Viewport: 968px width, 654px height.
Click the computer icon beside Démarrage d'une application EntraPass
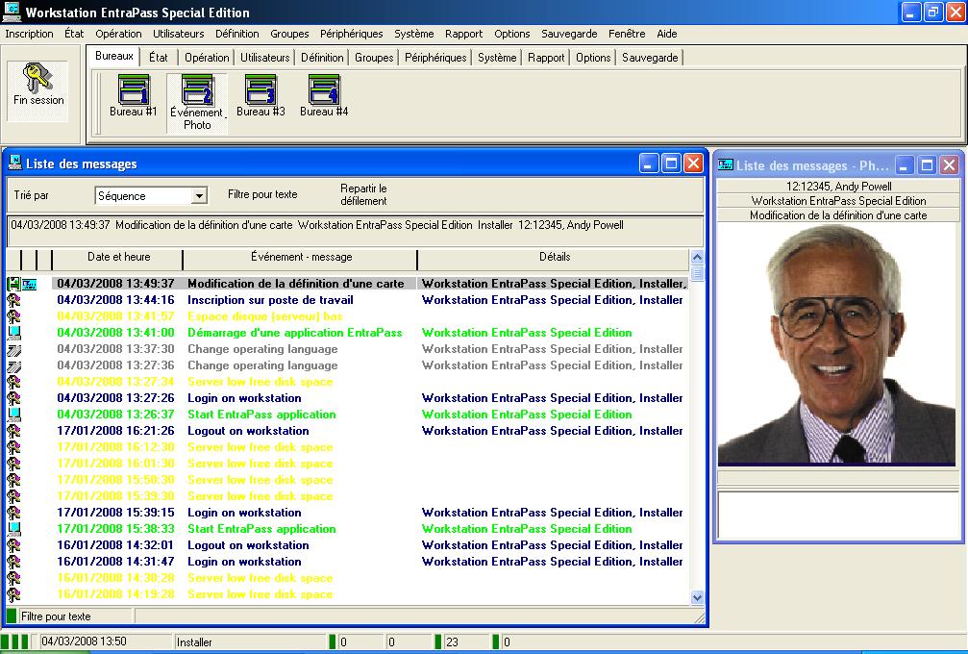tap(12, 333)
